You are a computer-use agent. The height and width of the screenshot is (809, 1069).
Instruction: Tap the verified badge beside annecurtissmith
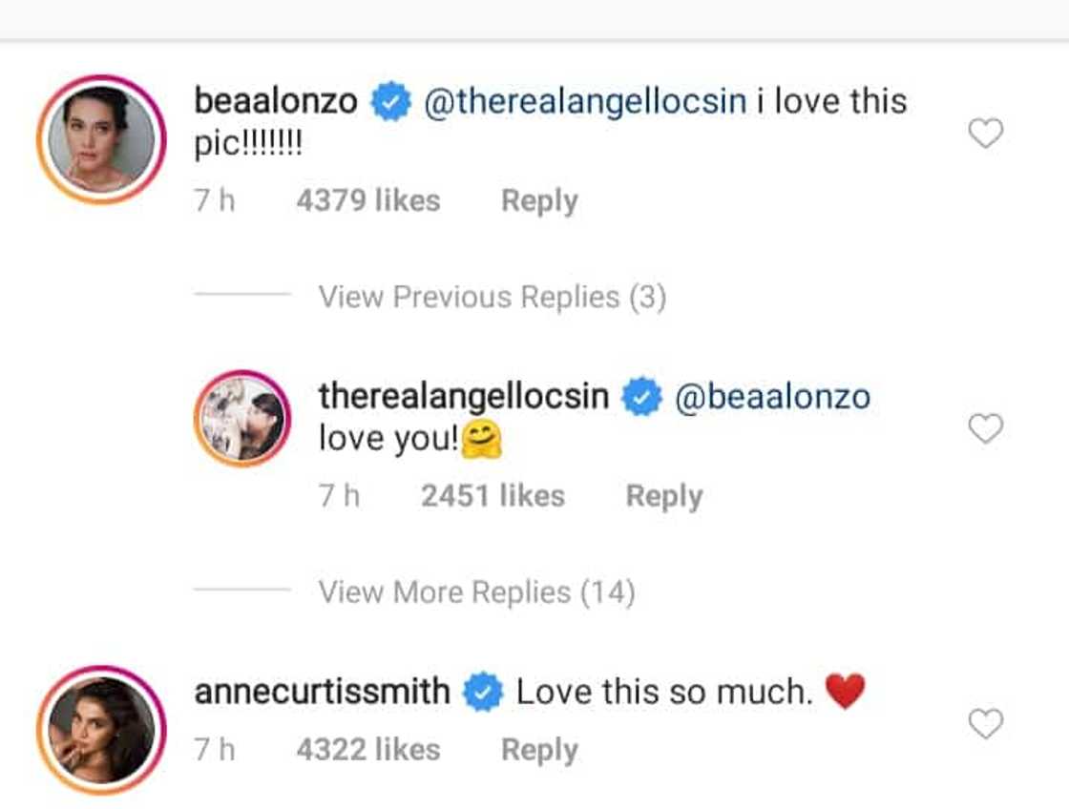coord(483,693)
